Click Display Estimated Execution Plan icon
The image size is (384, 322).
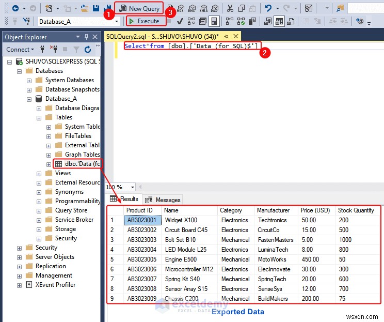191,21
